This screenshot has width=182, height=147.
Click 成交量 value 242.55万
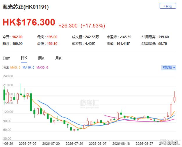[92, 37]
